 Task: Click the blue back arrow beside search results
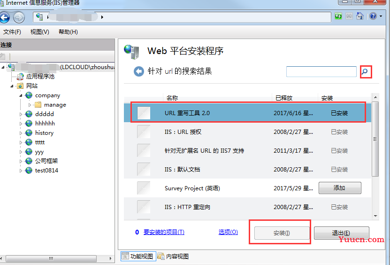tap(139, 71)
